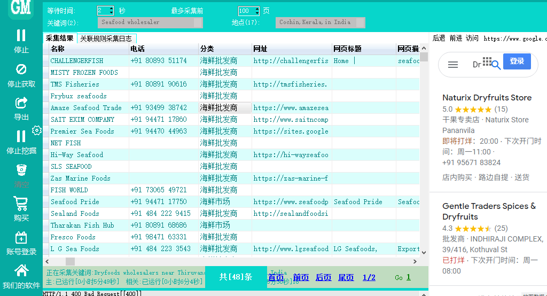Click the 导出 export icon
Viewport: 547px width, 296px height.
(21, 103)
